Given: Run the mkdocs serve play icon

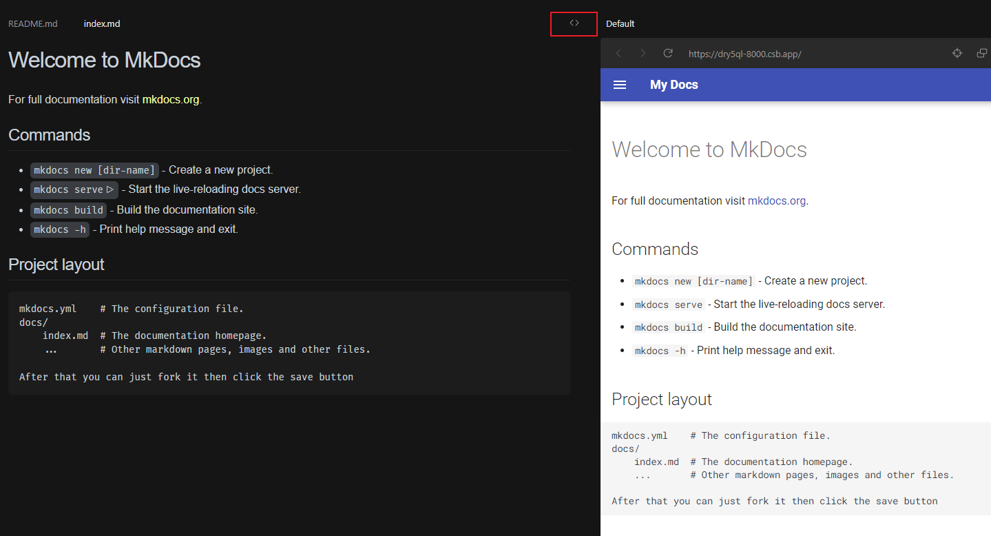Looking at the screenshot, I should 110,189.
